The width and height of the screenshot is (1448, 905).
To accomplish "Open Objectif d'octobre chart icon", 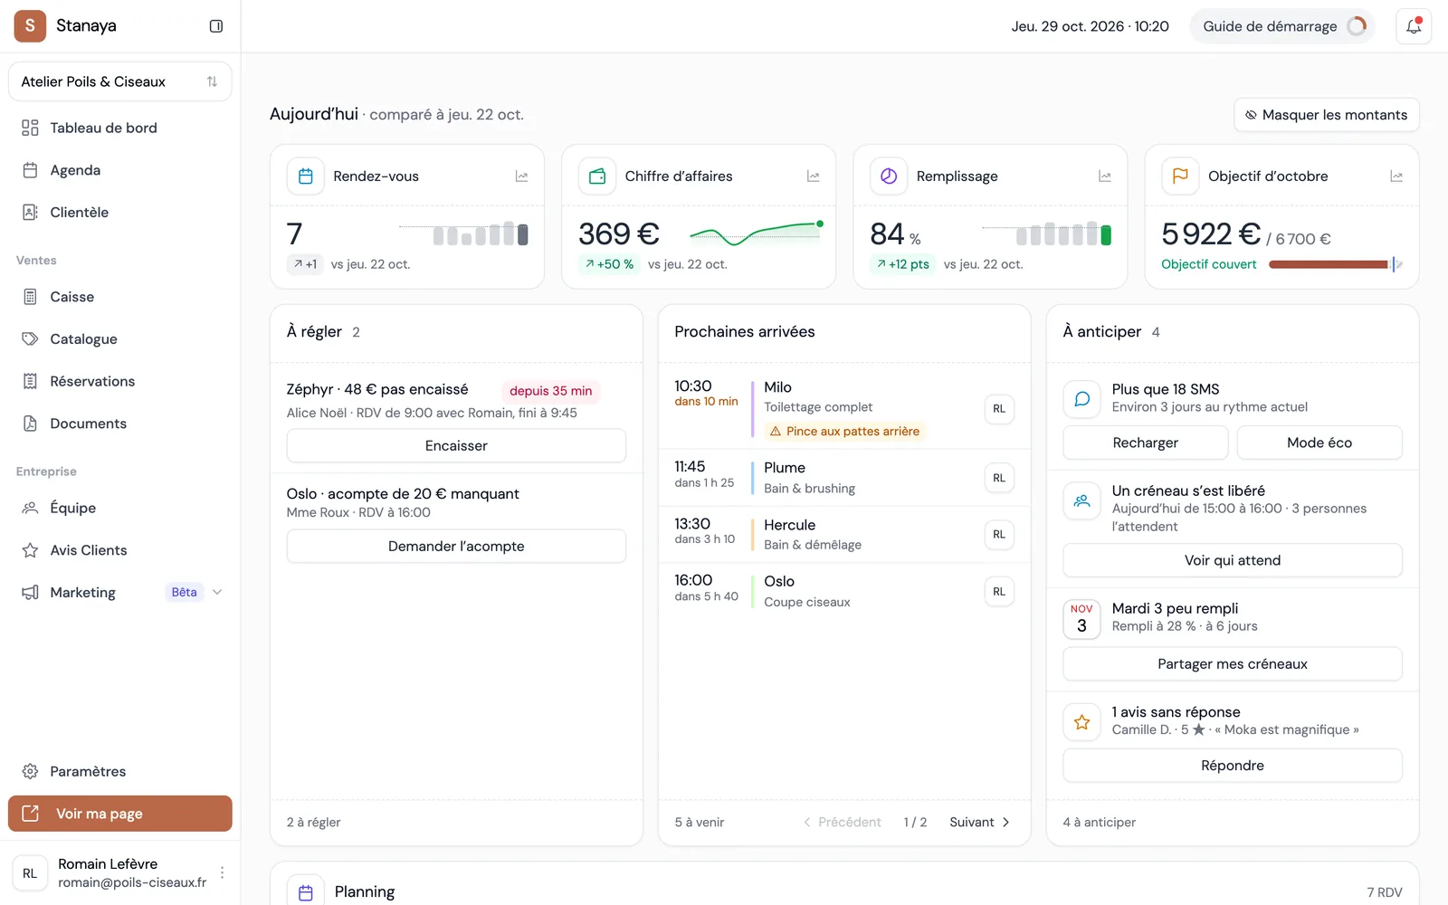I will tap(1396, 176).
